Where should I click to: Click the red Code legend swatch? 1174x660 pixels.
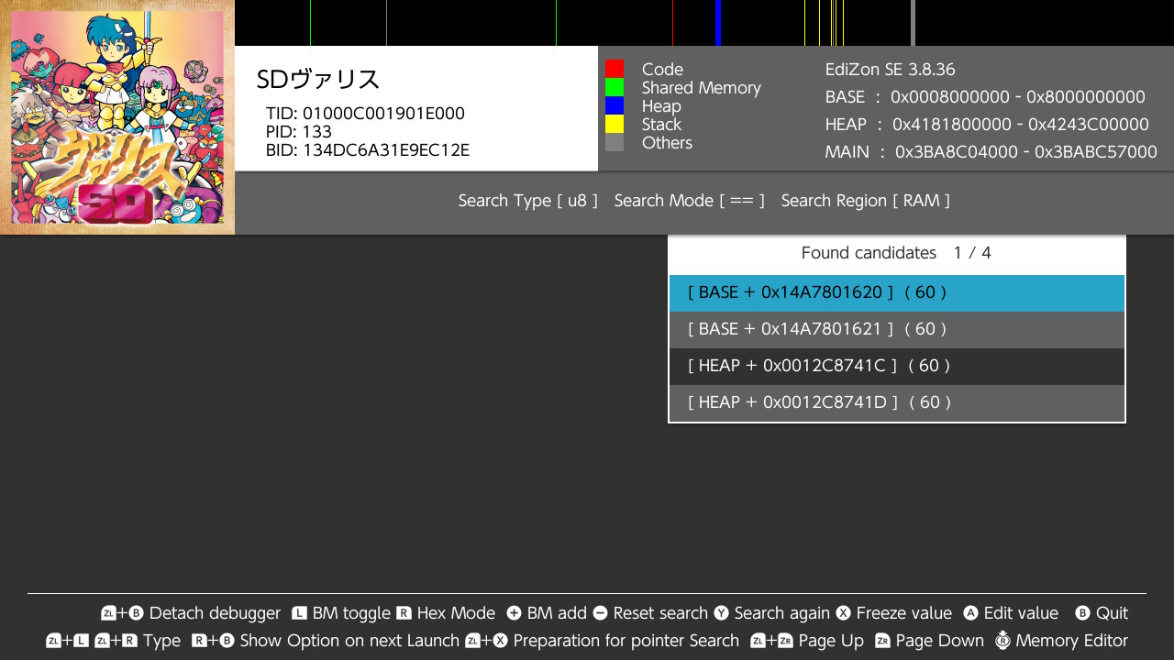[x=615, y=69]
